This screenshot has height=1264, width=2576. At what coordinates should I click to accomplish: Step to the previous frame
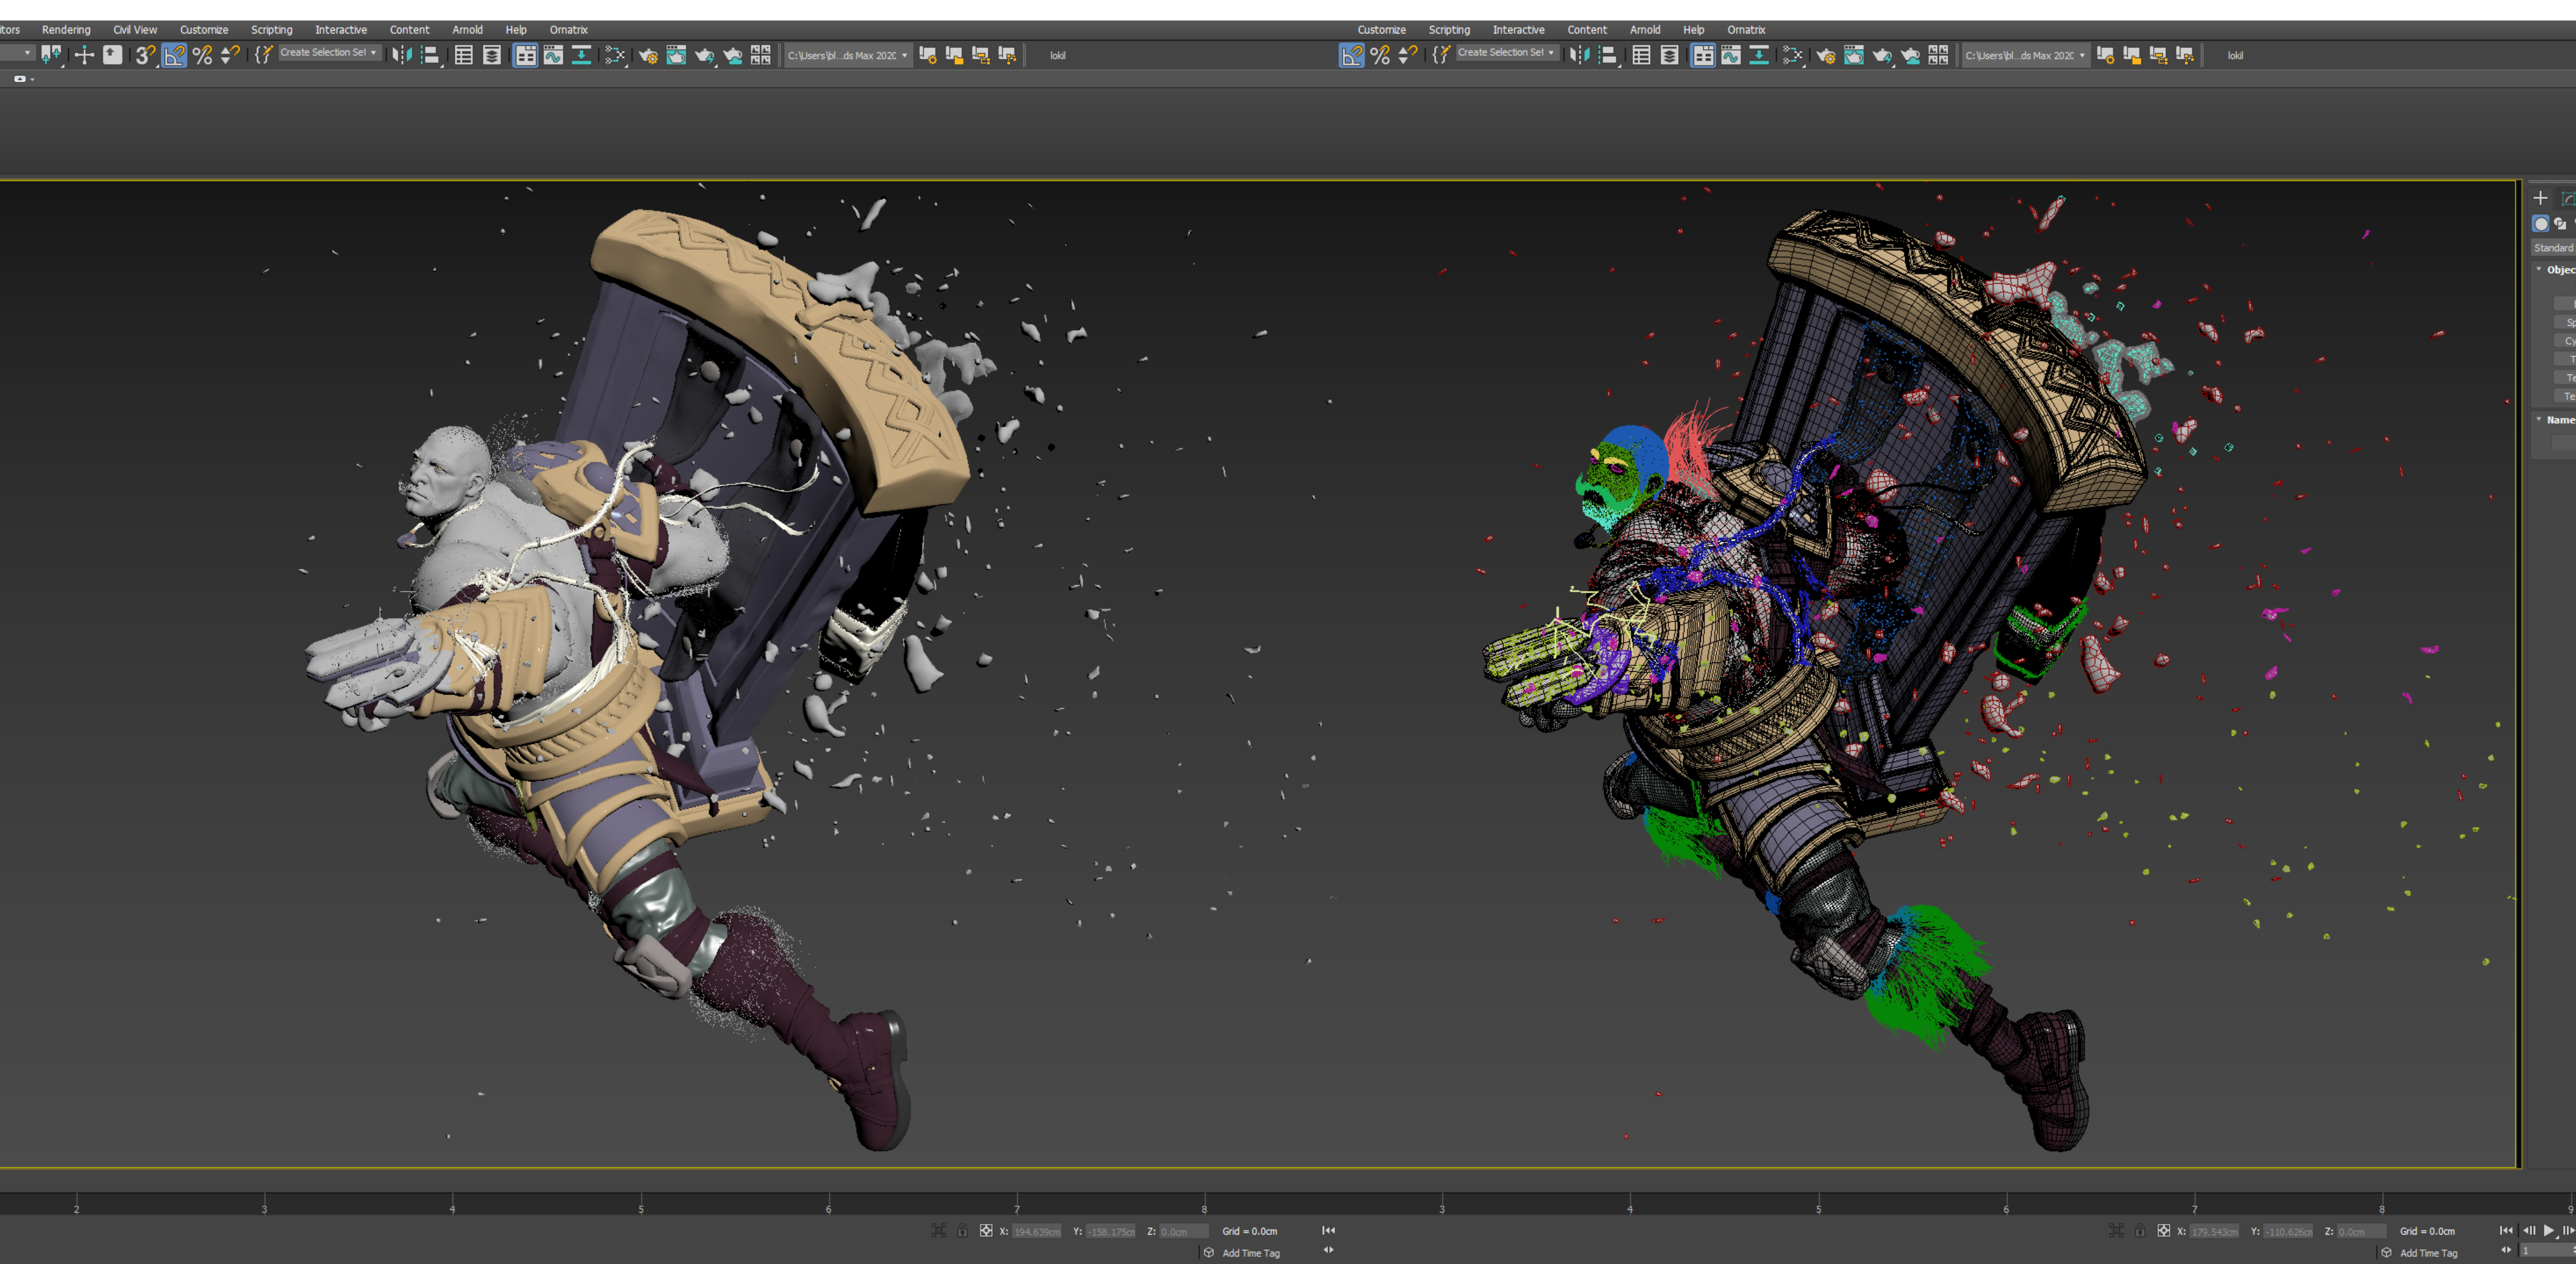[x=2528, y=1231]
